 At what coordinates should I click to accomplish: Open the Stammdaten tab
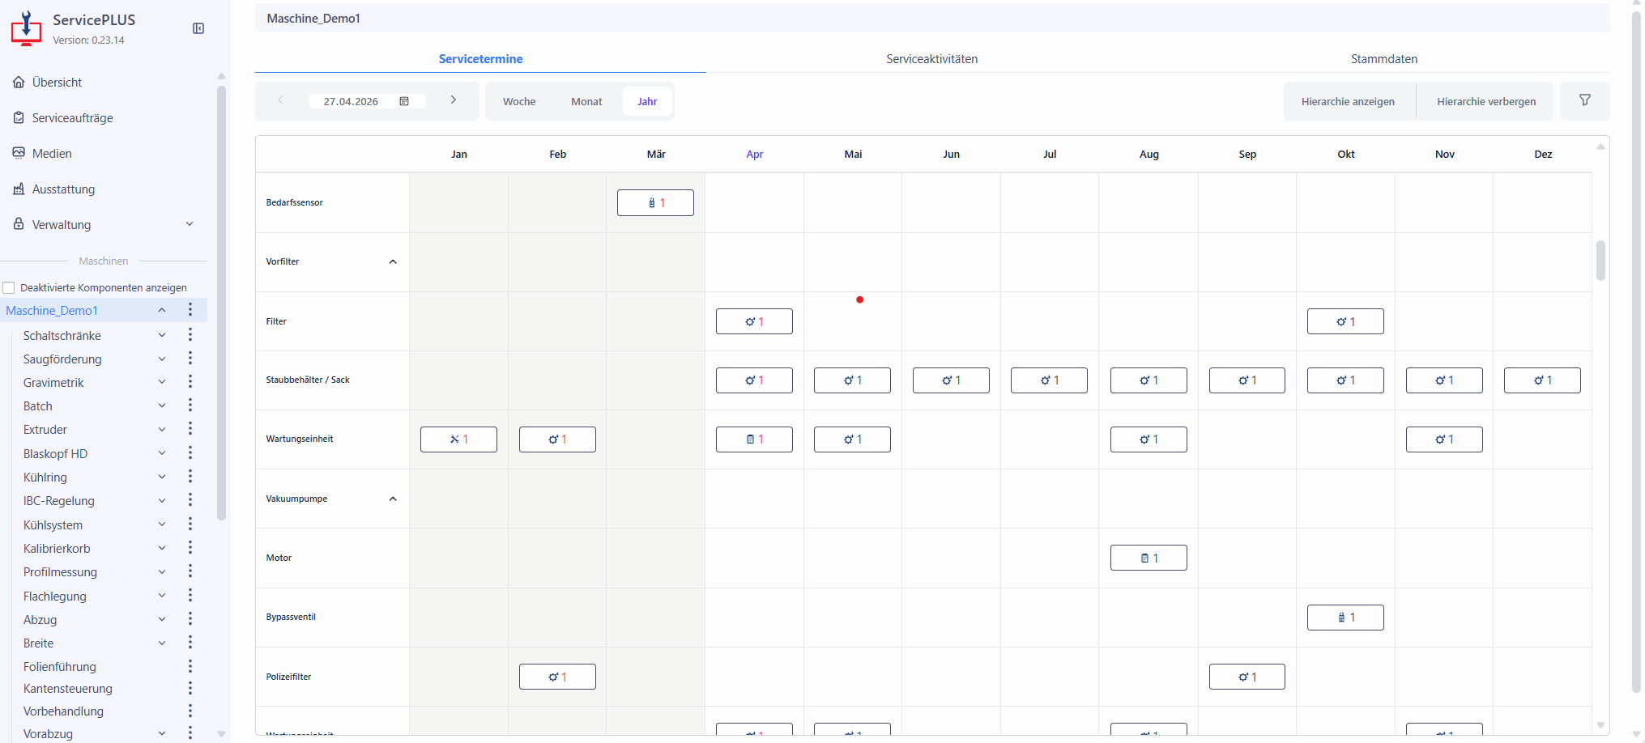(1383, 59)
